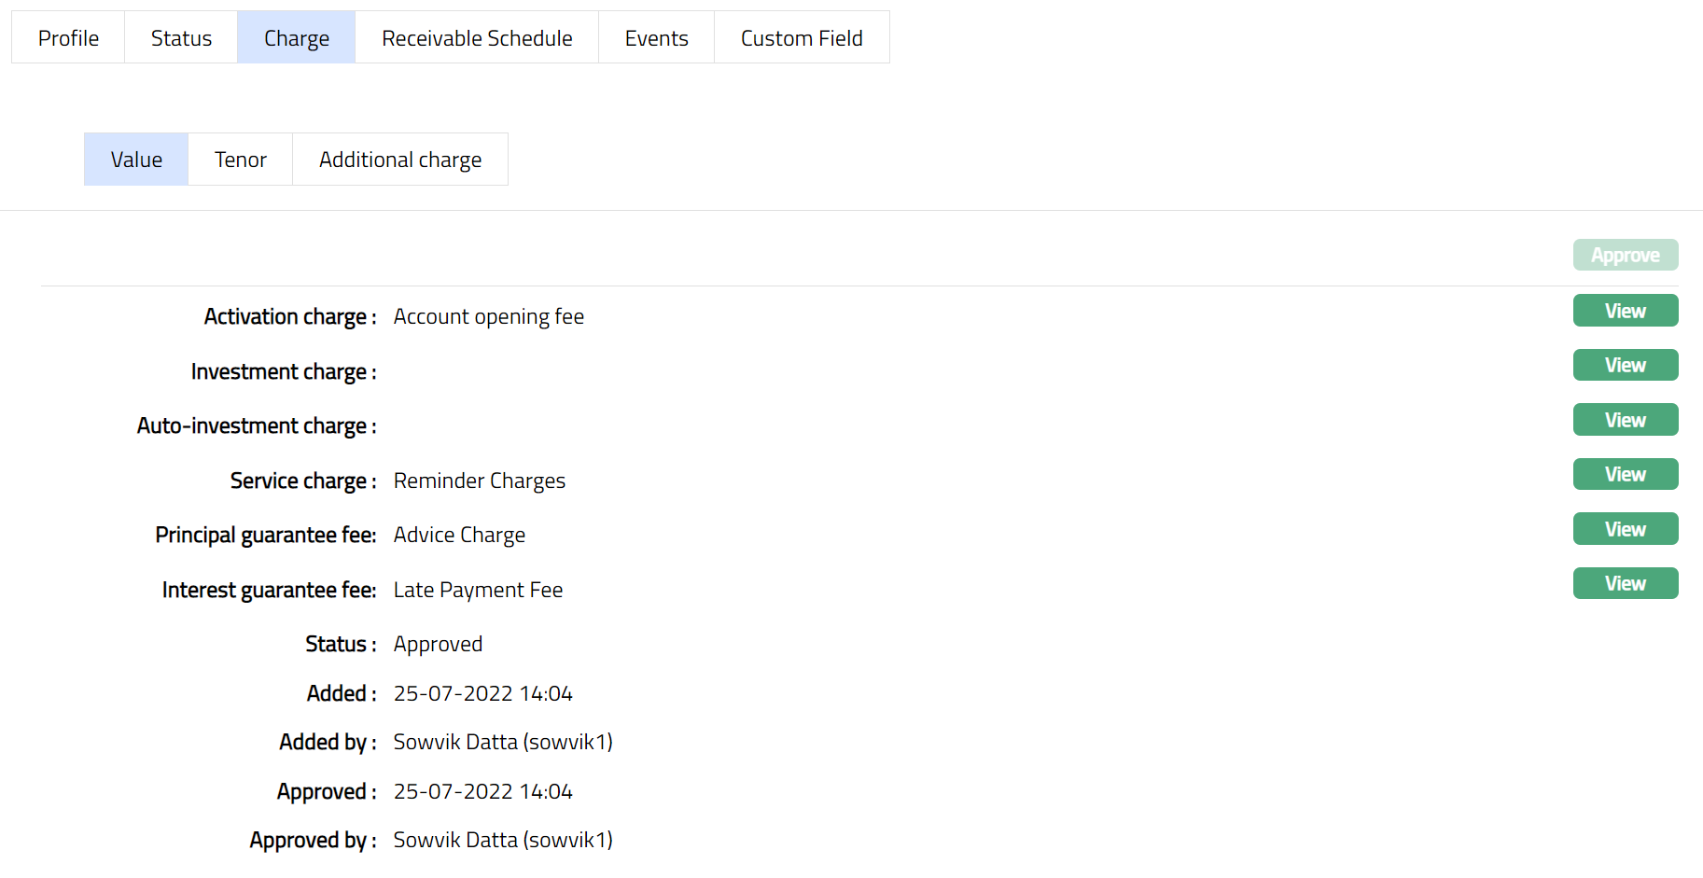The image size is (1703, 878).
Task: Click View beside Principal guarantee fee
Action: coord(1625,529)
